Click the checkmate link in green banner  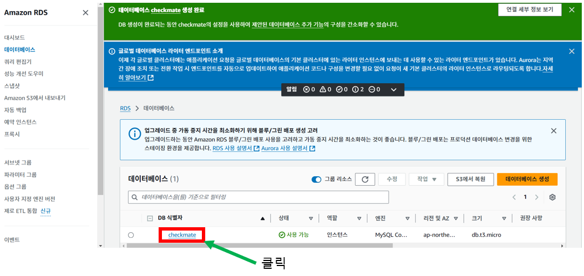(165, 10)
